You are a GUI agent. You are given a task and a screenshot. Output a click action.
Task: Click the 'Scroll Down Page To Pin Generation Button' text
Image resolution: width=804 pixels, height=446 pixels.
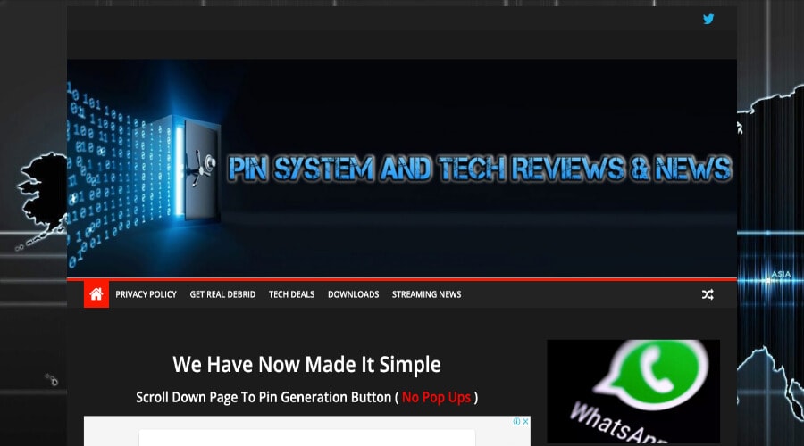click(264, 397)
